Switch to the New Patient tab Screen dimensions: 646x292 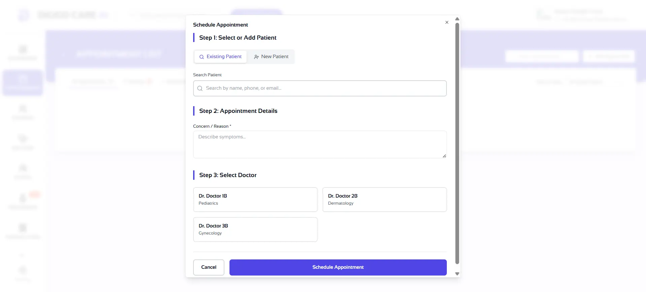coord(271,57)
